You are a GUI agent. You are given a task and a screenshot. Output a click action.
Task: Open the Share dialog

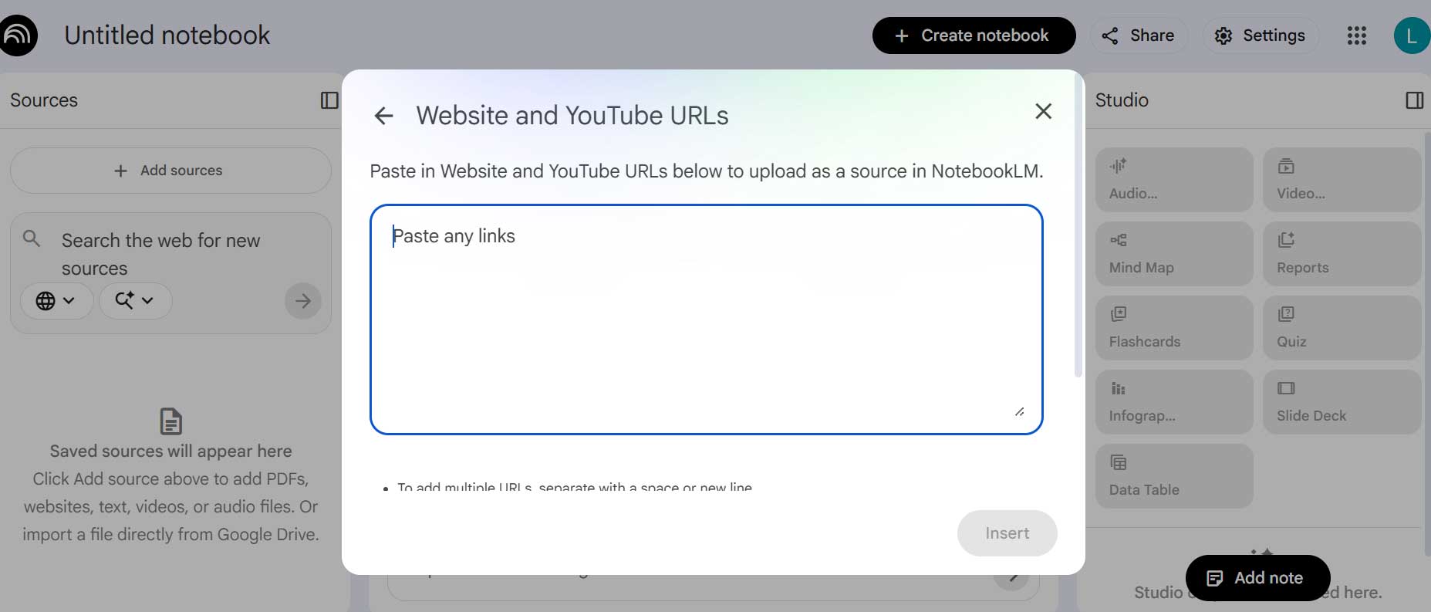click(x=1138, y=36)
